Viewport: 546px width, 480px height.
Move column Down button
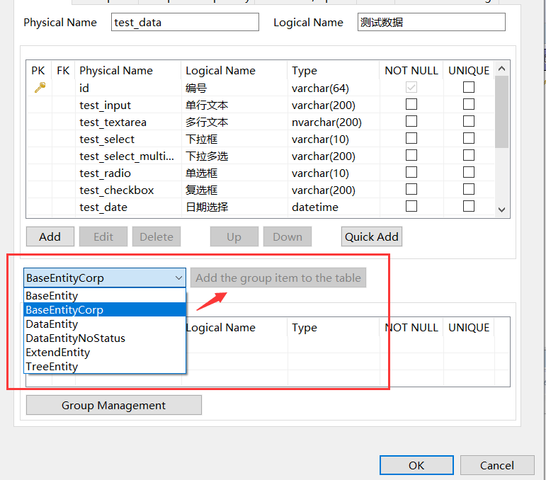click(288, 236)
